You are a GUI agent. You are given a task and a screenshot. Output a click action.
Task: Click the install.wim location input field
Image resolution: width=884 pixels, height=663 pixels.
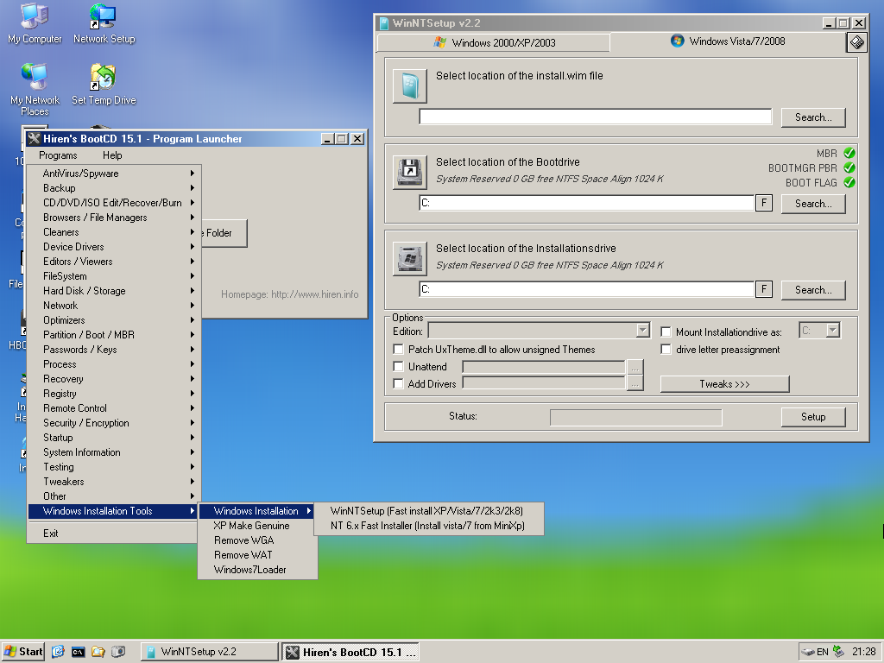pos(595,117)
